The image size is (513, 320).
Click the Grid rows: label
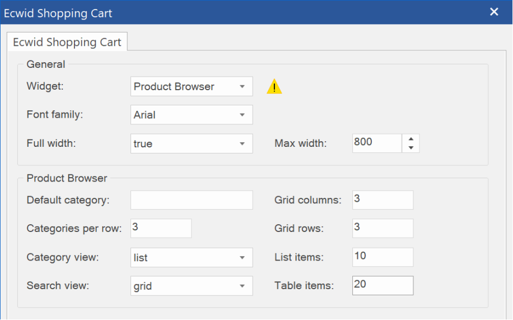pos(299,228)
